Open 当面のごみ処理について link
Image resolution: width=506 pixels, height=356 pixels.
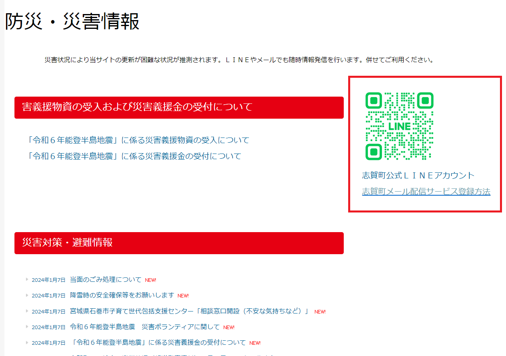click(x=106, y=279)
